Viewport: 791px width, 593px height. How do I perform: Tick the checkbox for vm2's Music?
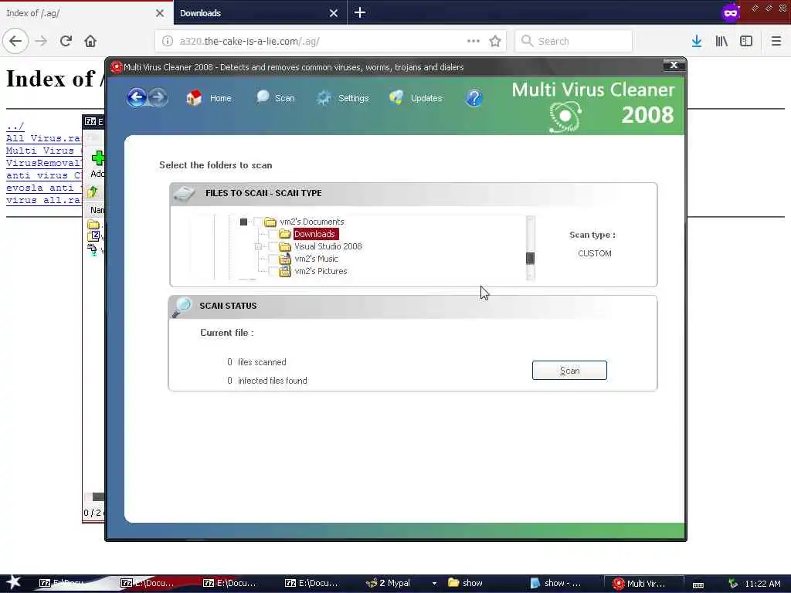(273, 259)
